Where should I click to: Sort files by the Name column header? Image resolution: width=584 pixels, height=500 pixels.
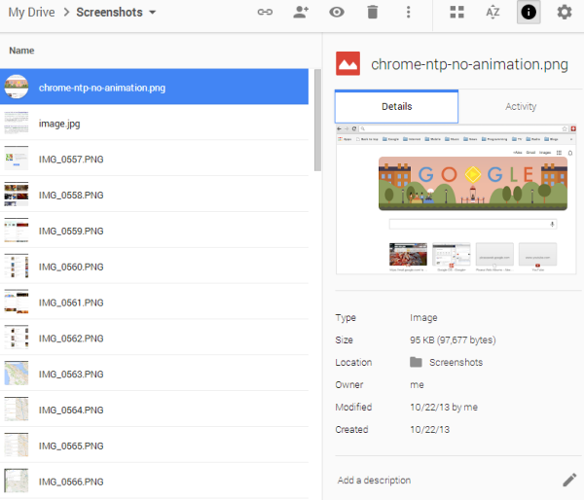pyautogui.click(x=21, y=50)
